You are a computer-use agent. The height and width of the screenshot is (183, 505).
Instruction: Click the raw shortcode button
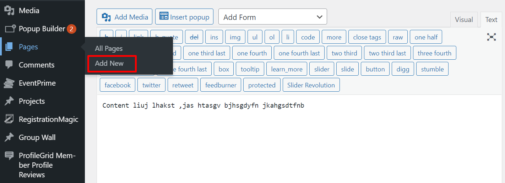click(398, 37)
